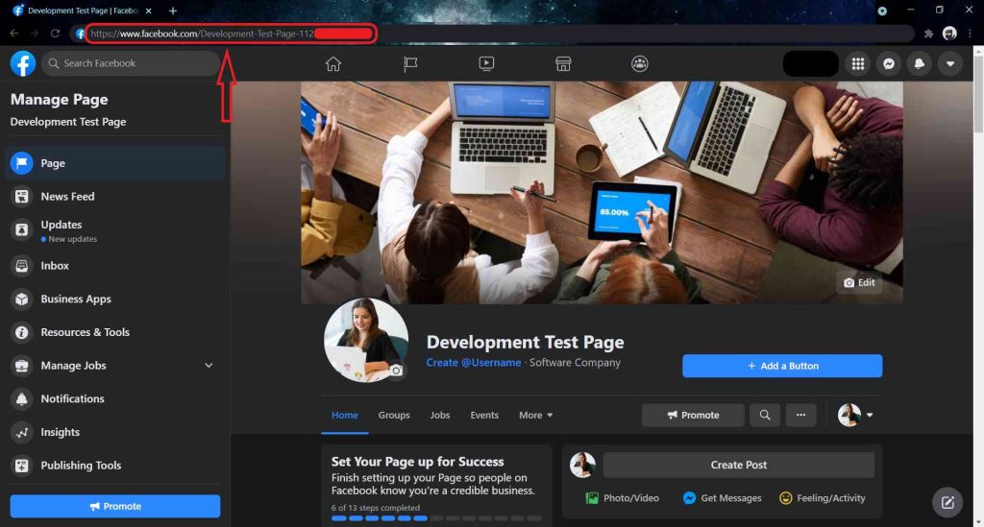
Task: Click the gray Promote button in page toolbar
Action: (693, 415)
